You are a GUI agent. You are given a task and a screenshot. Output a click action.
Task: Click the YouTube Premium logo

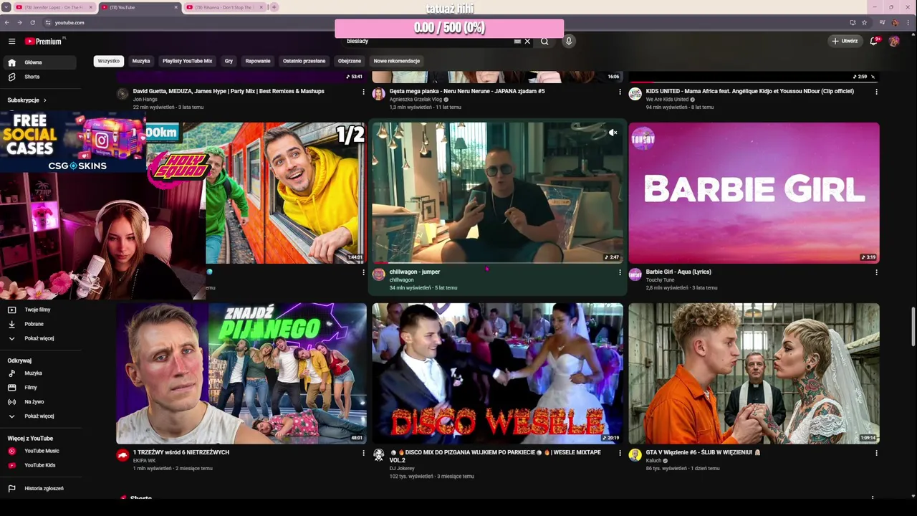pyautogui.click(x=44, y=42)
